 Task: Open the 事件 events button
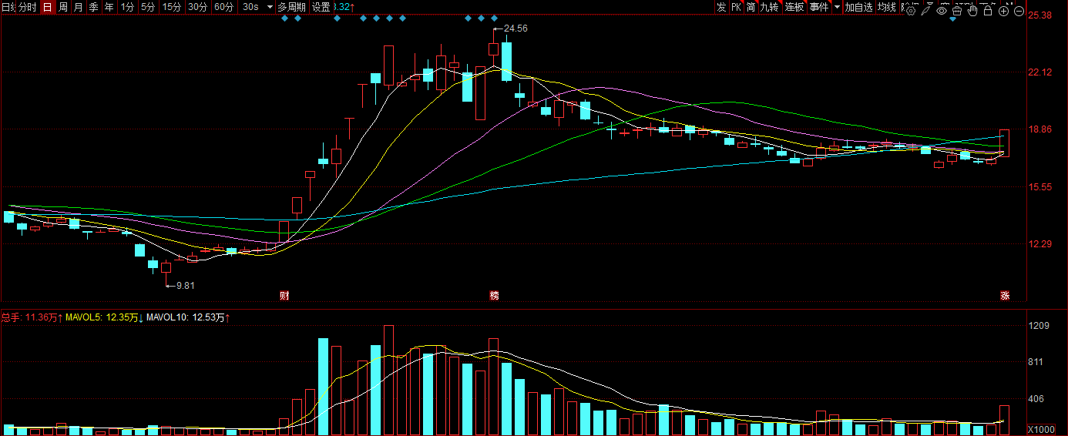pyautogui.click(x=819, y=7)
